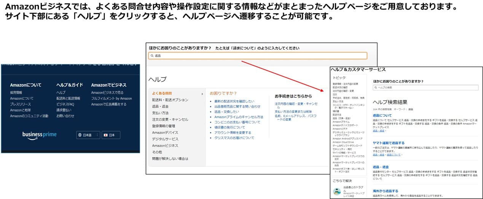Open the 日本語 language dropdown in the footer
The height and width of the screenshot is (199, 483).
(88, 135)
